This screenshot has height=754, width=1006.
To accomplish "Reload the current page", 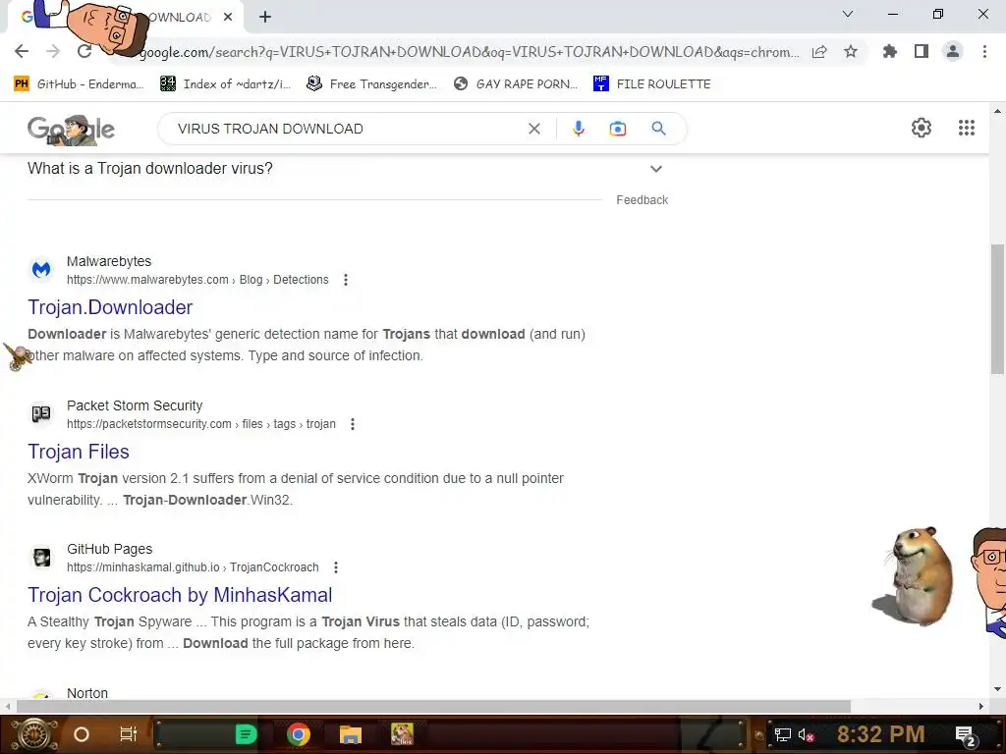I will (x=84, y=51).
